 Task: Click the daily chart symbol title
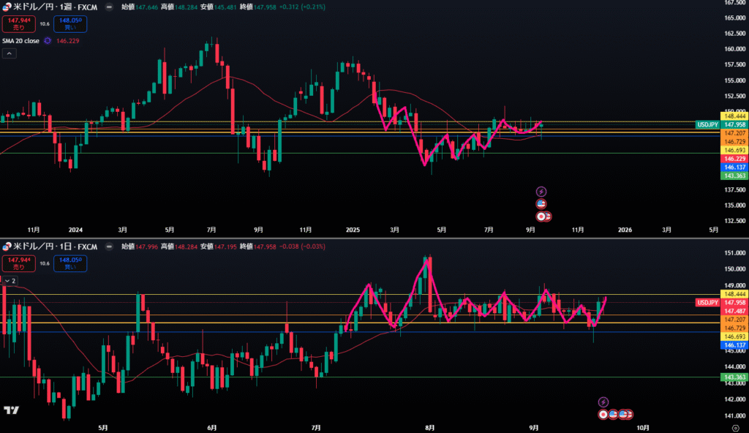(x=53, y=246)
